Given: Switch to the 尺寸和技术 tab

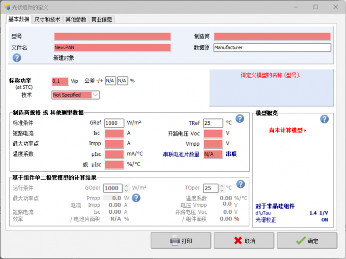Looking at the screenshot, I should tap(47, 20).
